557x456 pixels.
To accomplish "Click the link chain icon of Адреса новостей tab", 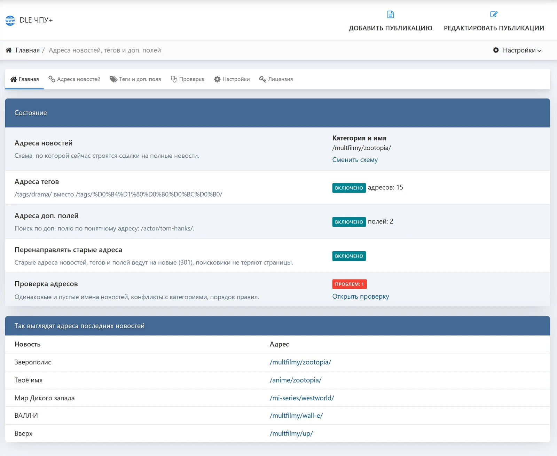I will point(52,79).
